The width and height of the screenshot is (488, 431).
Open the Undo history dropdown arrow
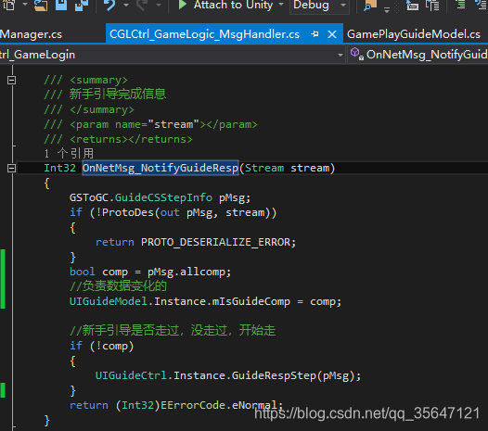126,5
